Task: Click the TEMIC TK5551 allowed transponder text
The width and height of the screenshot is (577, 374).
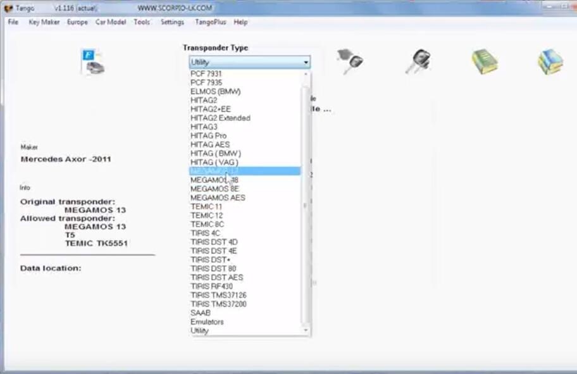Action: (96, 243)
